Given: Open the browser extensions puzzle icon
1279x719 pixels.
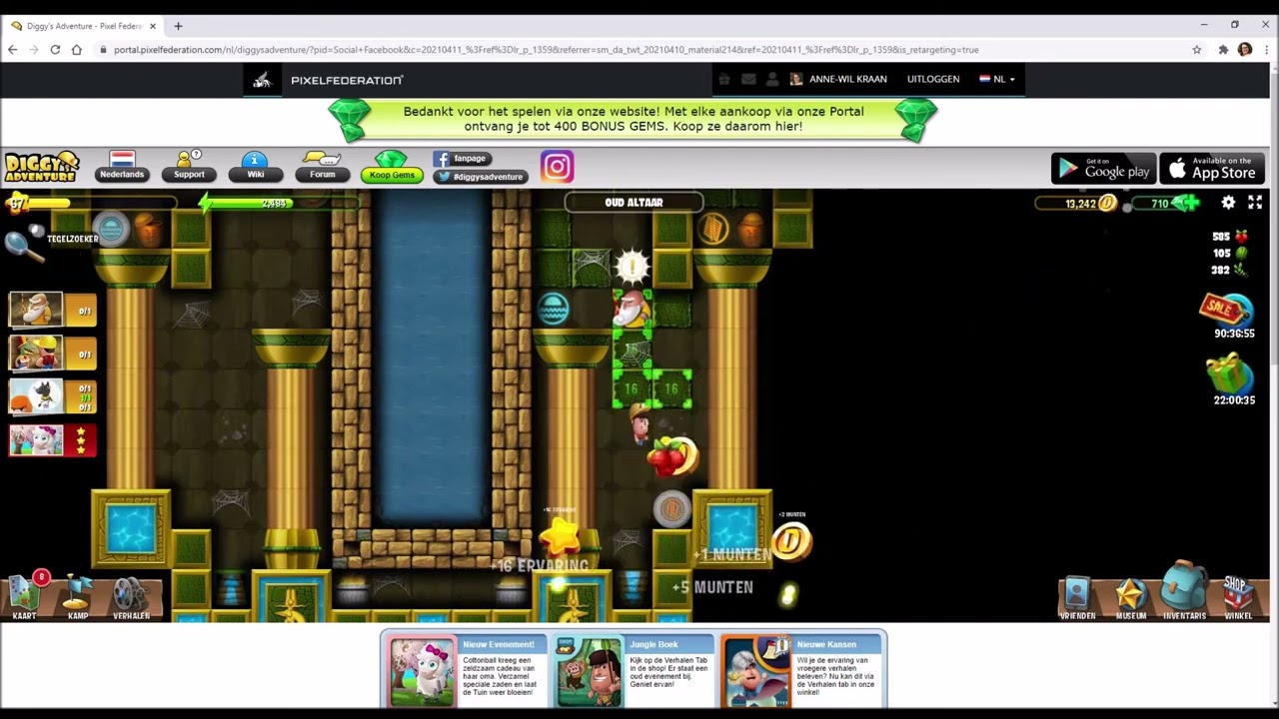Looking at the screenshot, I should click(x=1222, y=49).
